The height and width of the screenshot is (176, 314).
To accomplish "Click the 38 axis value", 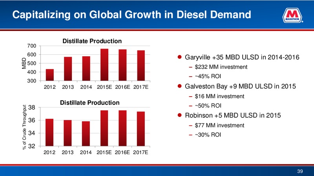I will (x=32, y=108).
